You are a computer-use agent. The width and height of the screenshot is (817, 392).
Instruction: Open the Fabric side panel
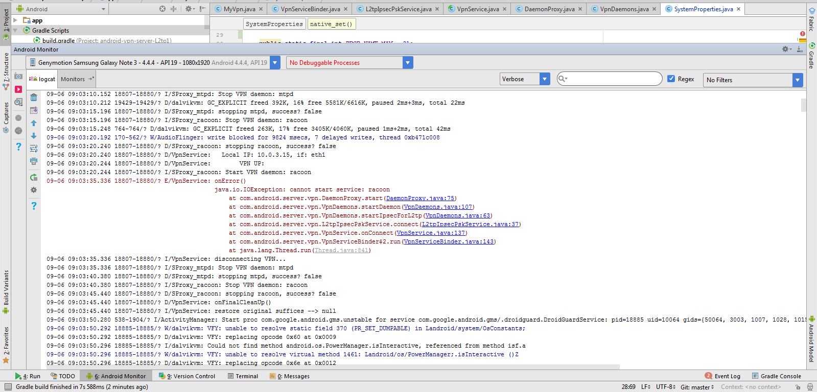pyautogui.click(x=811, y=19)
